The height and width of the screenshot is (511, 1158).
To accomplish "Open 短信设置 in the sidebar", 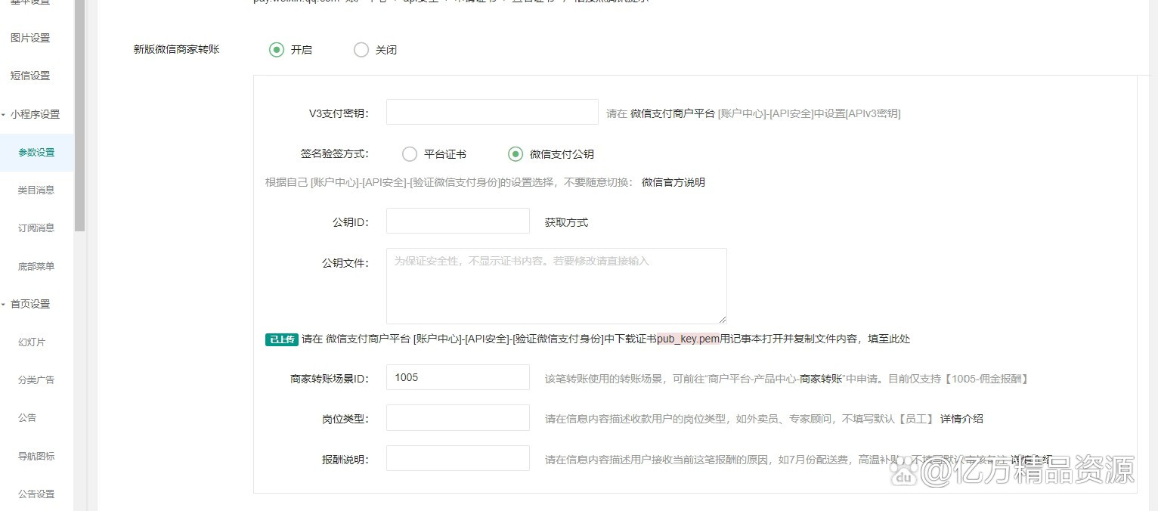I will pos(30,76).
